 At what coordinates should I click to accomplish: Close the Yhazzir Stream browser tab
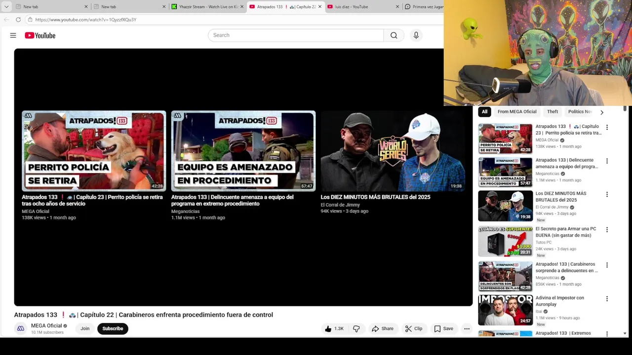242,7
